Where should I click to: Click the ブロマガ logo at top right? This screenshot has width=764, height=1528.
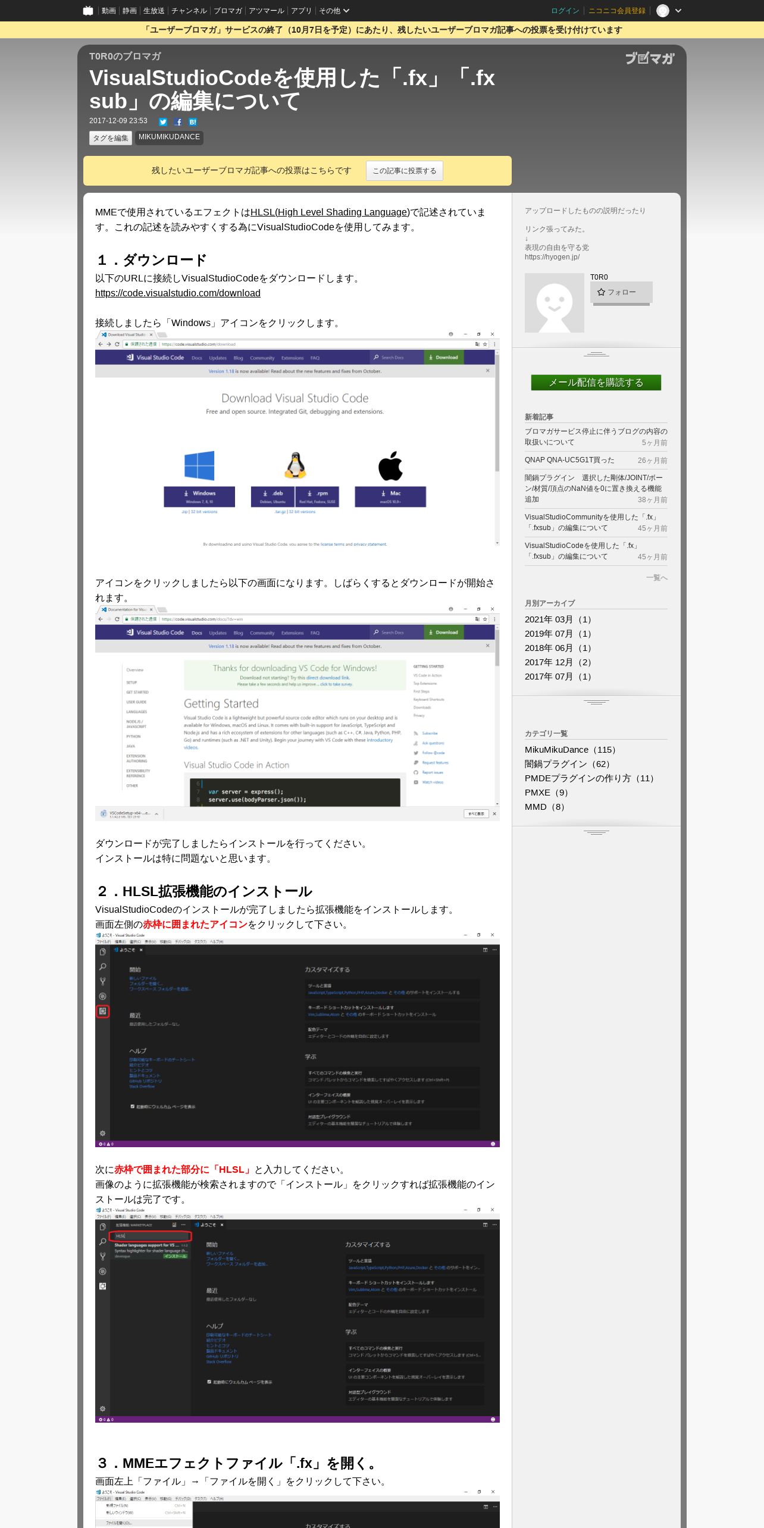tap(649, 58)
